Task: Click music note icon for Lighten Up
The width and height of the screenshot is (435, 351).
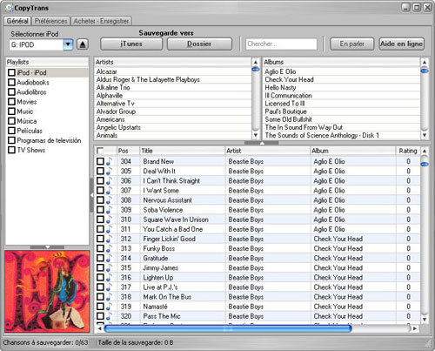Action: click(x=109, y=278)
